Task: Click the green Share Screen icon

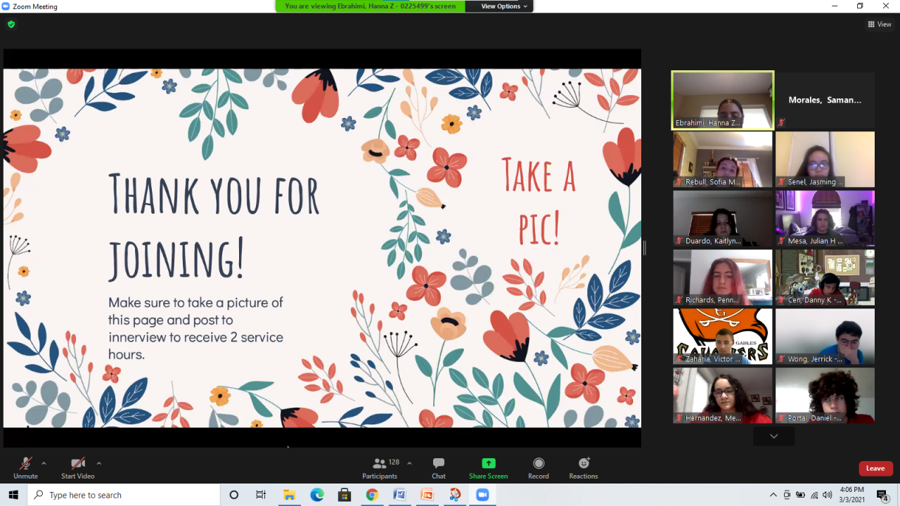Action: tap(488, 463)
